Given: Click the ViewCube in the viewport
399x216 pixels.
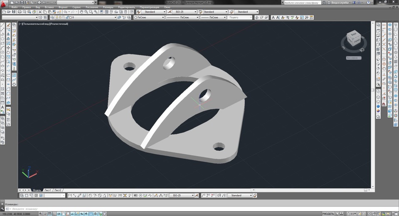Looking at the screenshot, I should click(354, 38).
